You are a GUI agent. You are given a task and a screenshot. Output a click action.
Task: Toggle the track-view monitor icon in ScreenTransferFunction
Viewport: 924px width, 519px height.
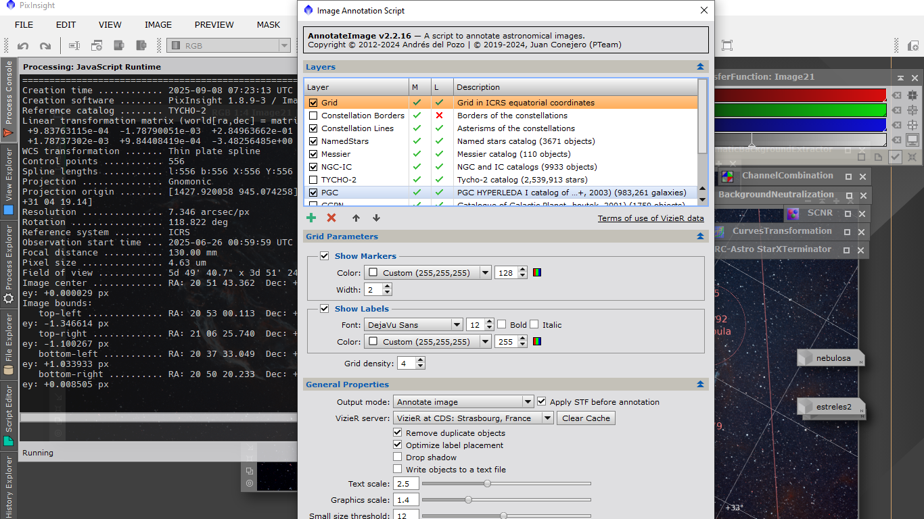tap(913, 140)
